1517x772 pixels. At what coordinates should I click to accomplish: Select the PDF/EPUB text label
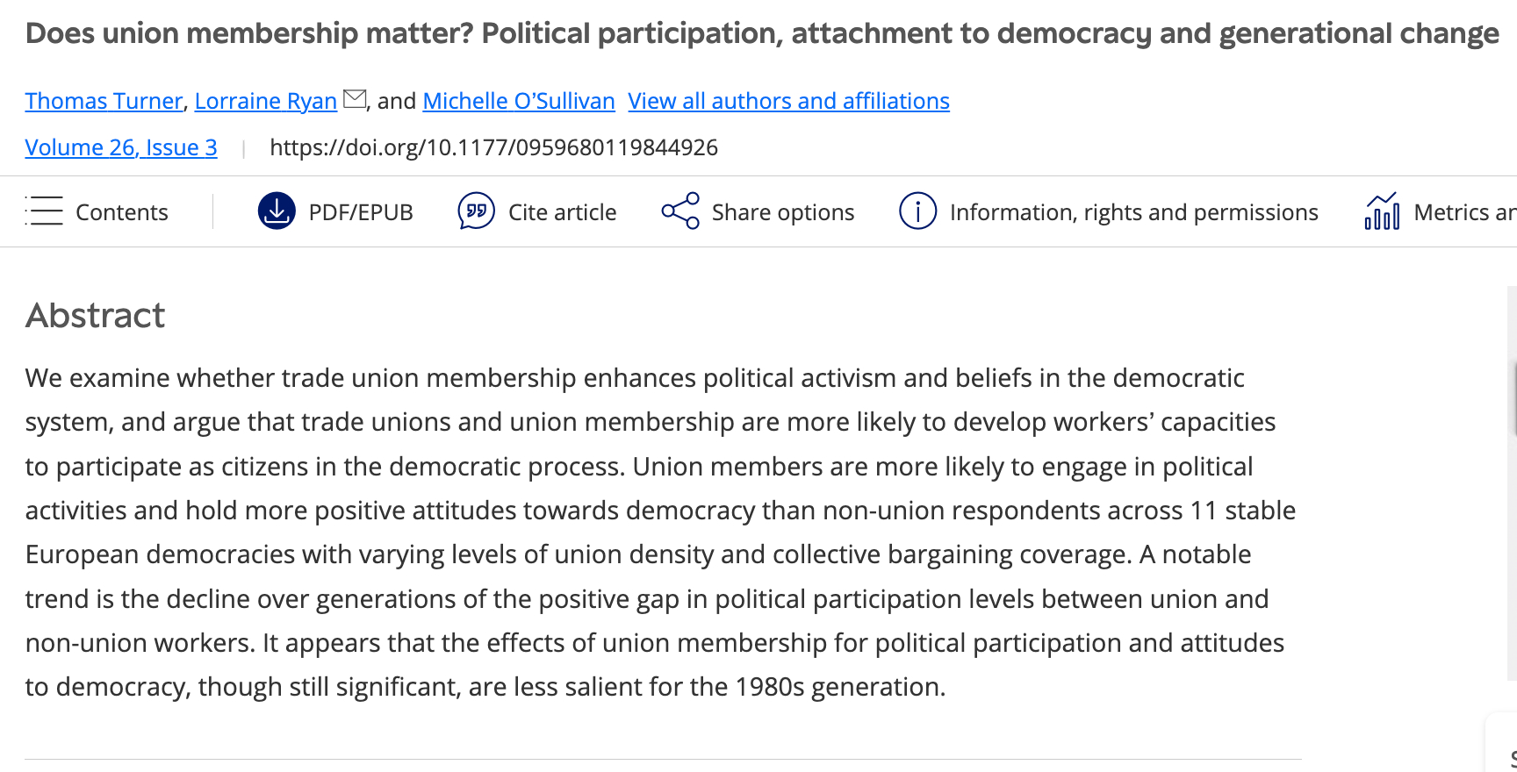[x=361, y=212]
